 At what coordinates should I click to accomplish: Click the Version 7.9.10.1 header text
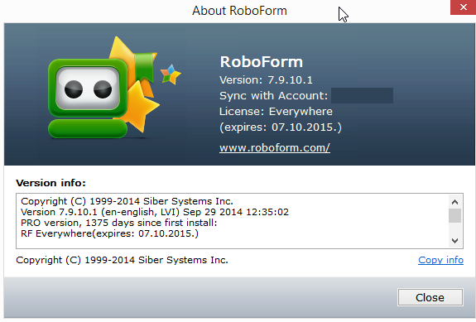[x=266, y=80]
